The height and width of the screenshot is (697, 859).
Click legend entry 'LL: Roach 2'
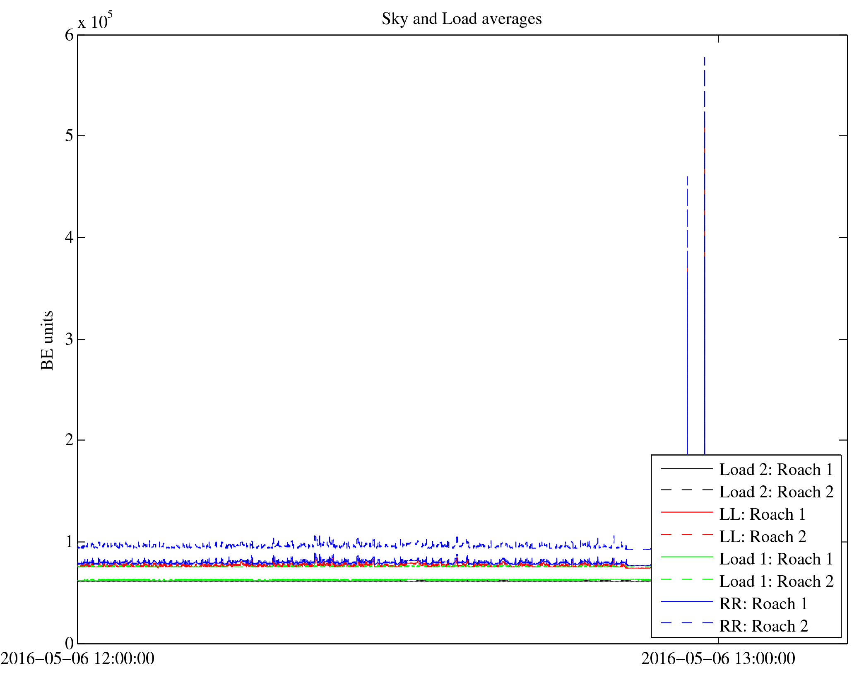tap(762, 537)
